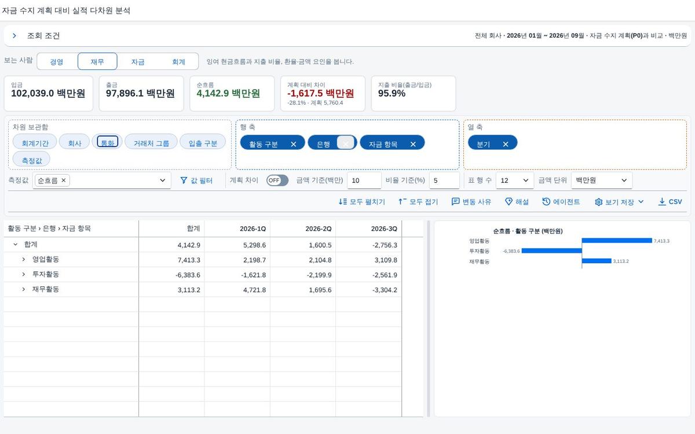Image resolution: width=695 pixels, height=434 pixels.
Task: Remove 분기 chip from column axis
Action: tap(506, 144)
